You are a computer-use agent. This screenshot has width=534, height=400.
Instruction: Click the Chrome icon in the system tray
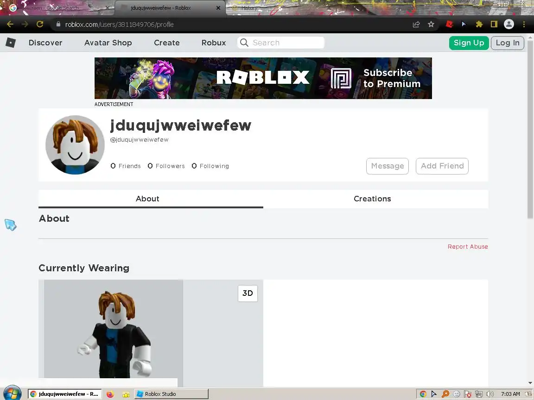click(x=423, y=394)
